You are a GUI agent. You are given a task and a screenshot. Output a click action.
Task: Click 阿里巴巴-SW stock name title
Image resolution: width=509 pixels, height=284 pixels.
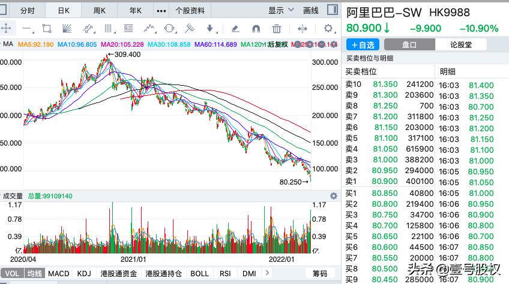[384, 13]
